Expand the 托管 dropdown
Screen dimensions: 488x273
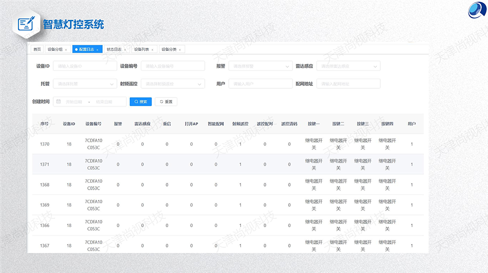tap(85, 84)
